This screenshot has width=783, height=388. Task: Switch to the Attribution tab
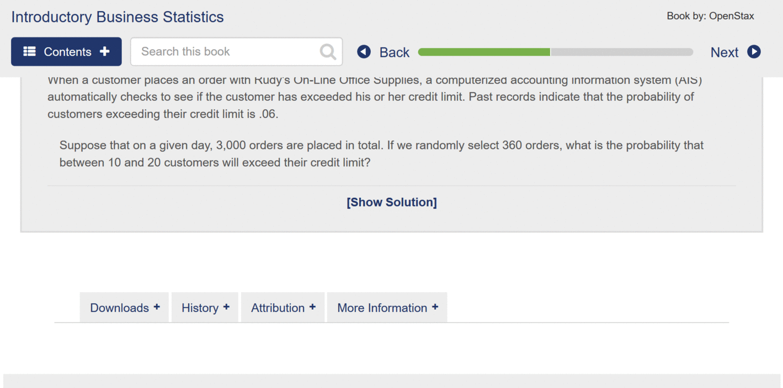277,308
